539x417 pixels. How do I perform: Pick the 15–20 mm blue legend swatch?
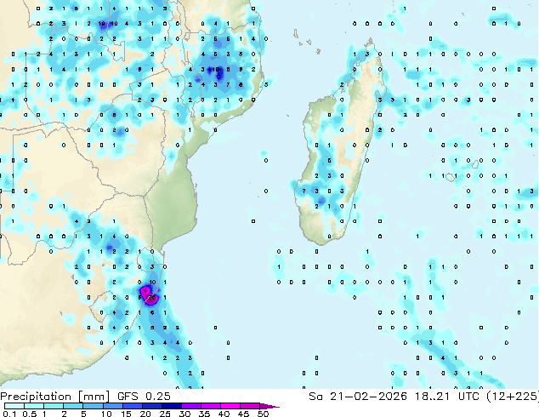point(133,406)
